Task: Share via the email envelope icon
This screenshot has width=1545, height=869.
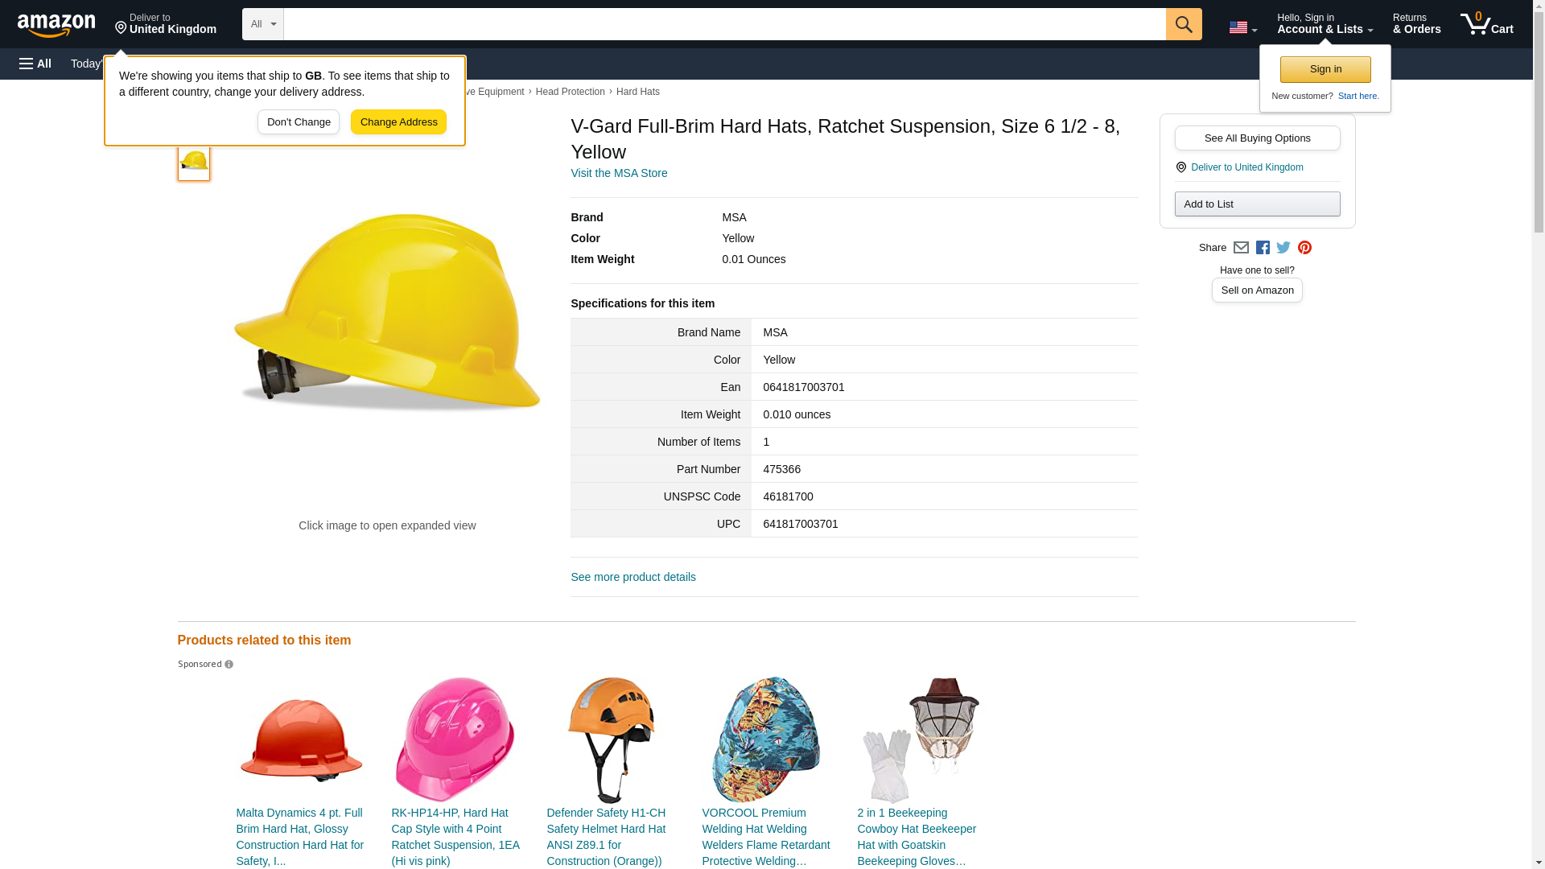Action: click(1241, 248)
